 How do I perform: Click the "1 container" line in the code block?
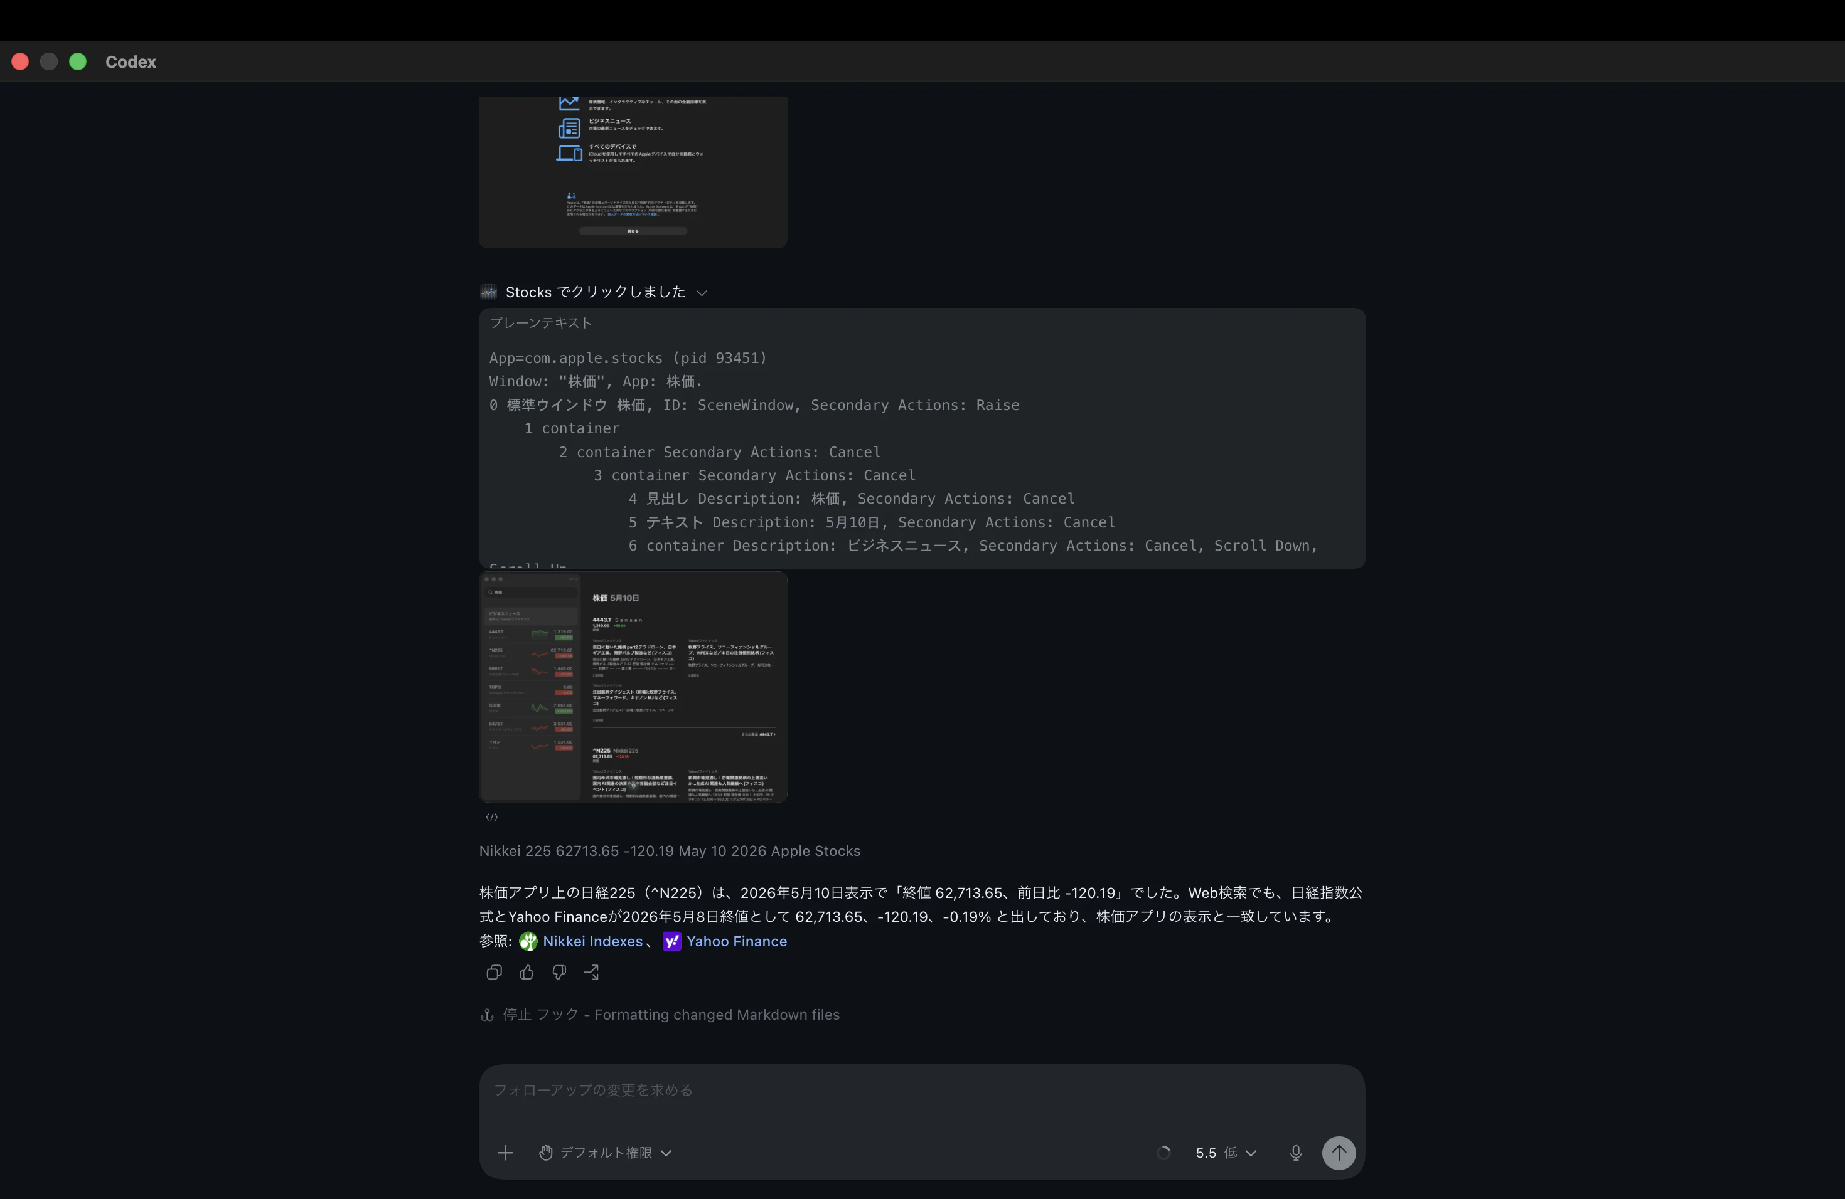coord(571,428)
